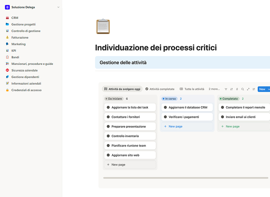Open card Controllo inventario
Screen dimensions: 270x197
[x=130, y=136]
